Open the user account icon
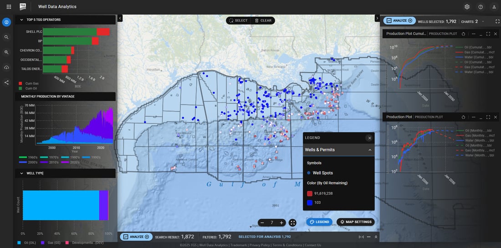The width and height of the screenshot is (501, 248). pos(494,7)
